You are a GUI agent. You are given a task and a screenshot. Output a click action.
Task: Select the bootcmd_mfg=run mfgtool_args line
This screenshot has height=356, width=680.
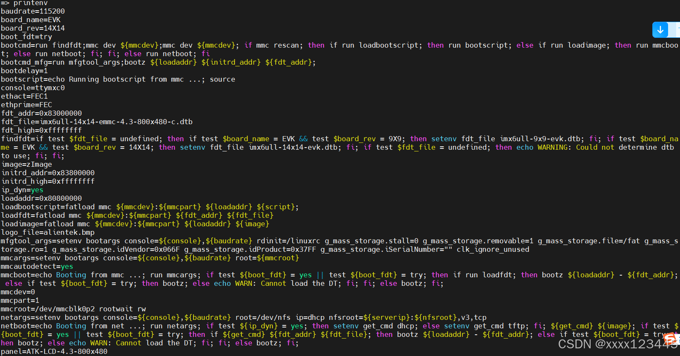click(x=158, y=62)
